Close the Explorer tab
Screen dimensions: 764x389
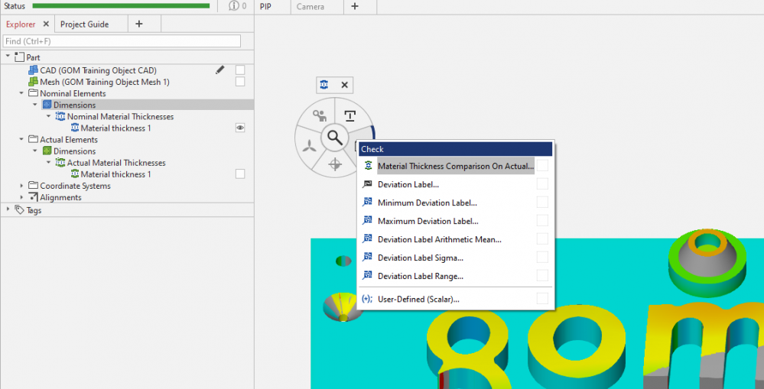46,24
